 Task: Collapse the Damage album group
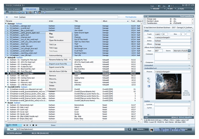coord(6,24)
